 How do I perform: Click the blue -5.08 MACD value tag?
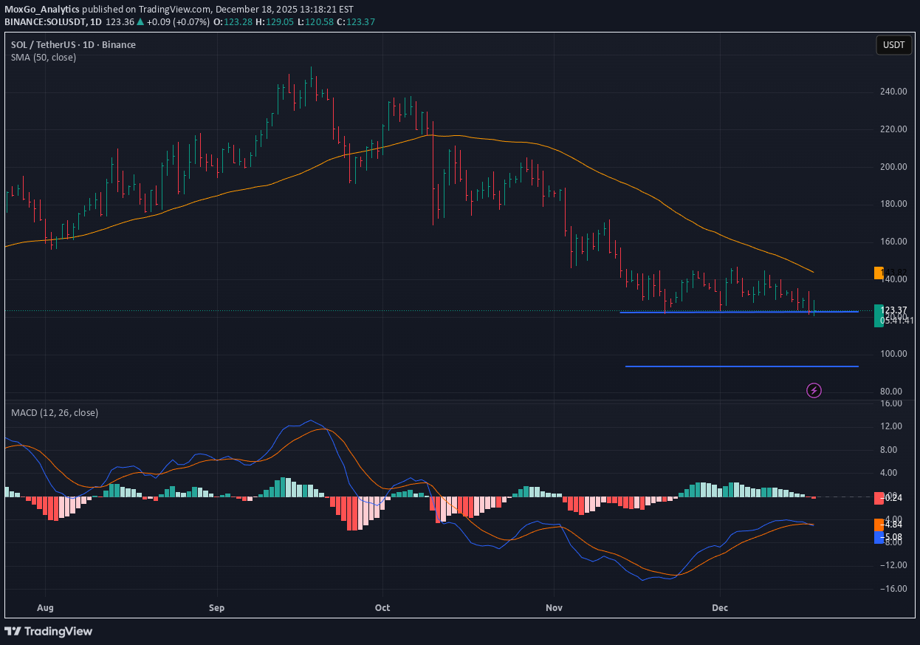[893, 537]
